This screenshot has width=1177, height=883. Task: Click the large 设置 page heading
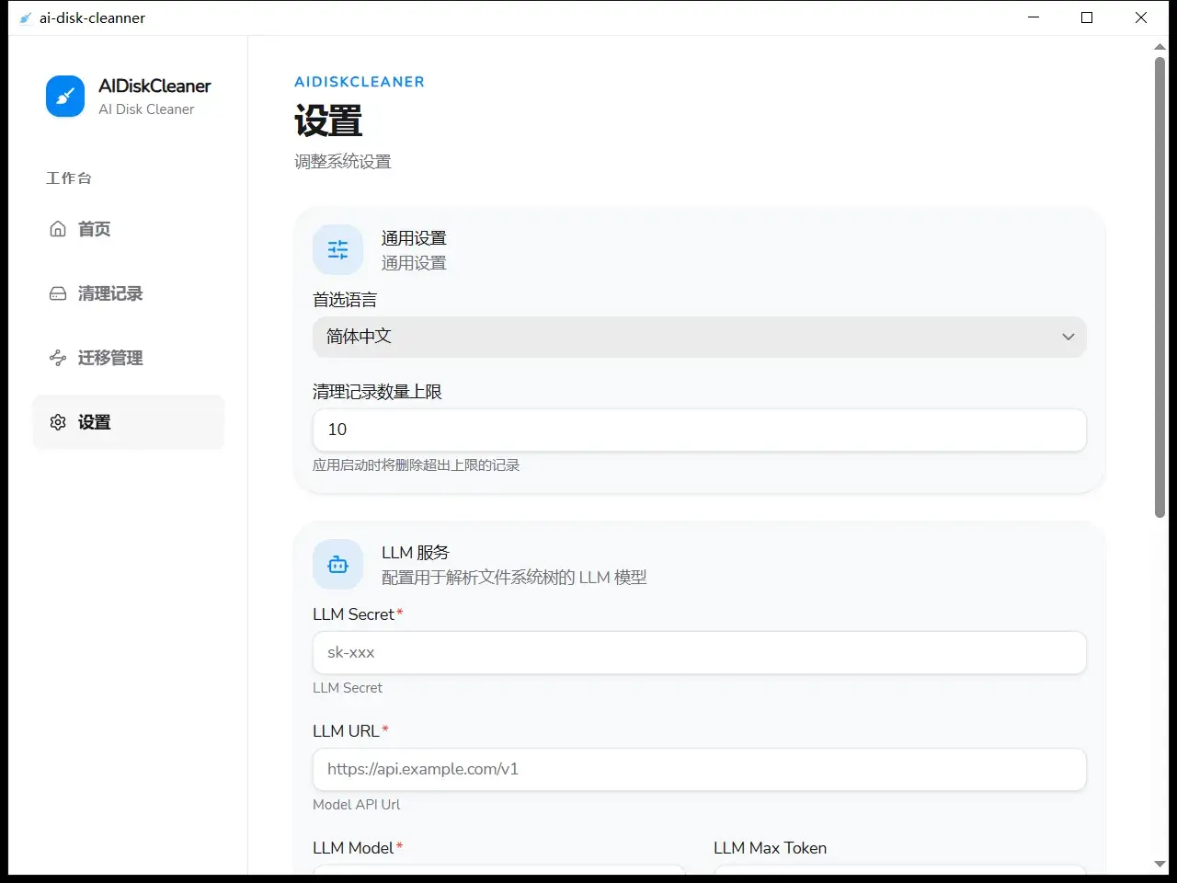(x=328, y=120)
